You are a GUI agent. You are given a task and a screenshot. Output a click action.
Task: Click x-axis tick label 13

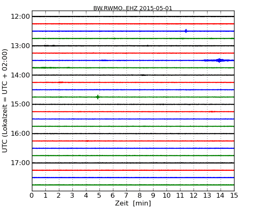point(207,196)
